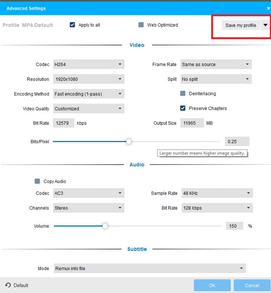Open the arrow menu beside Save my profile
271x293 pixels.
pos(265,25)
